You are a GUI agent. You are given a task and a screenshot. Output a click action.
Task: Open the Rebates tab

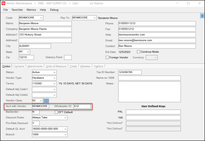click(85, 66)
